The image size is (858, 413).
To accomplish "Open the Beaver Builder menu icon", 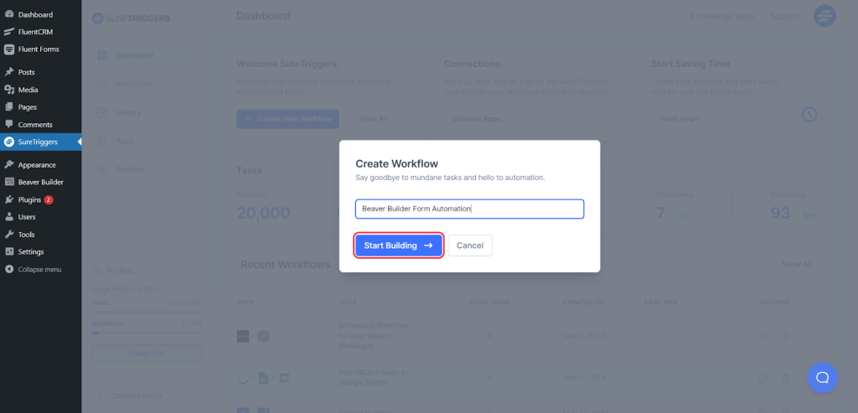I will [9, 182].
